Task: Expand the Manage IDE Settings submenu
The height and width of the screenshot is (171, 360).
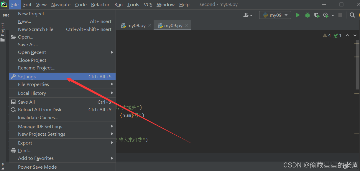Action: point(40,126)
